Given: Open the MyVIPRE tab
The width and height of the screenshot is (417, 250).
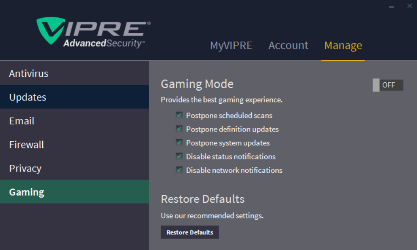Looking at the screenshot, I should (x=231, y=46).
